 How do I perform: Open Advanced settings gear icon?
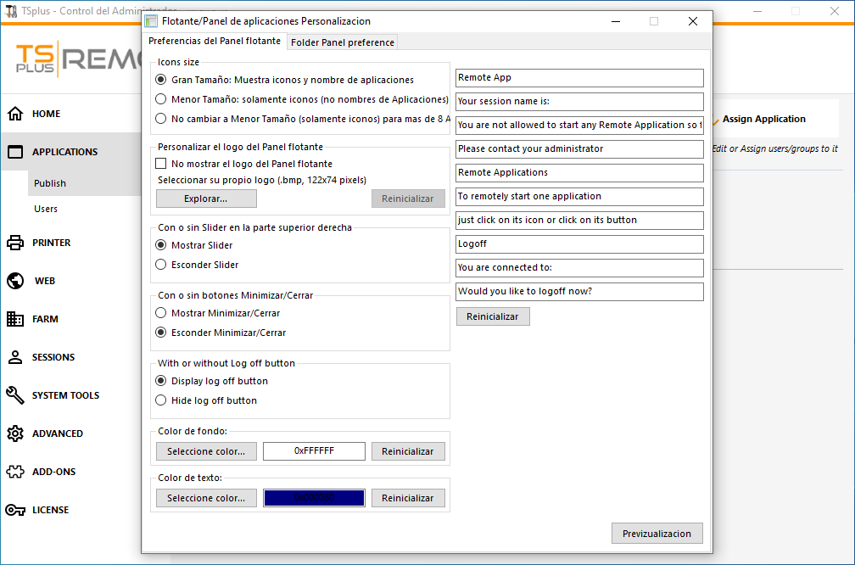[15, 434]
